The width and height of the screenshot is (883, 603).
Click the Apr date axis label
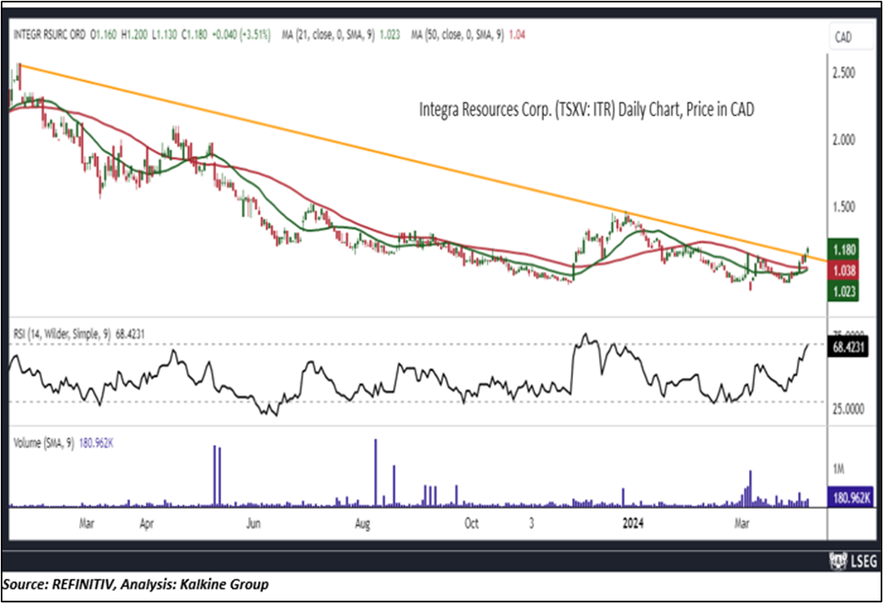pos(146,524)
